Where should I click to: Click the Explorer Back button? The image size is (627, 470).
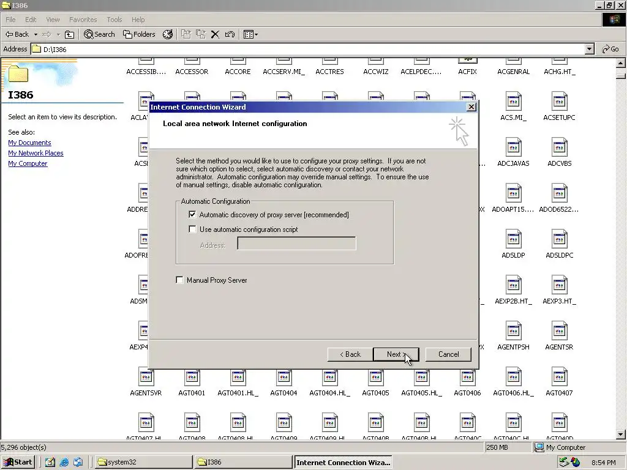17,34
